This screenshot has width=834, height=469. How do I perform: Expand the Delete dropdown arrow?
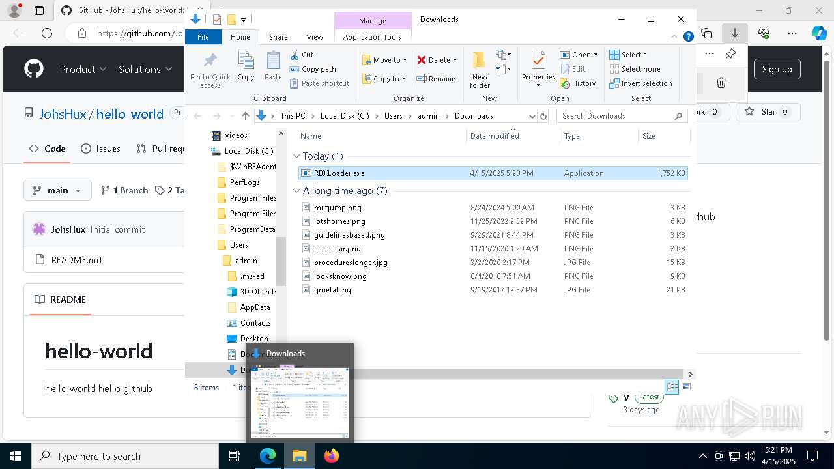pos(455,60)
